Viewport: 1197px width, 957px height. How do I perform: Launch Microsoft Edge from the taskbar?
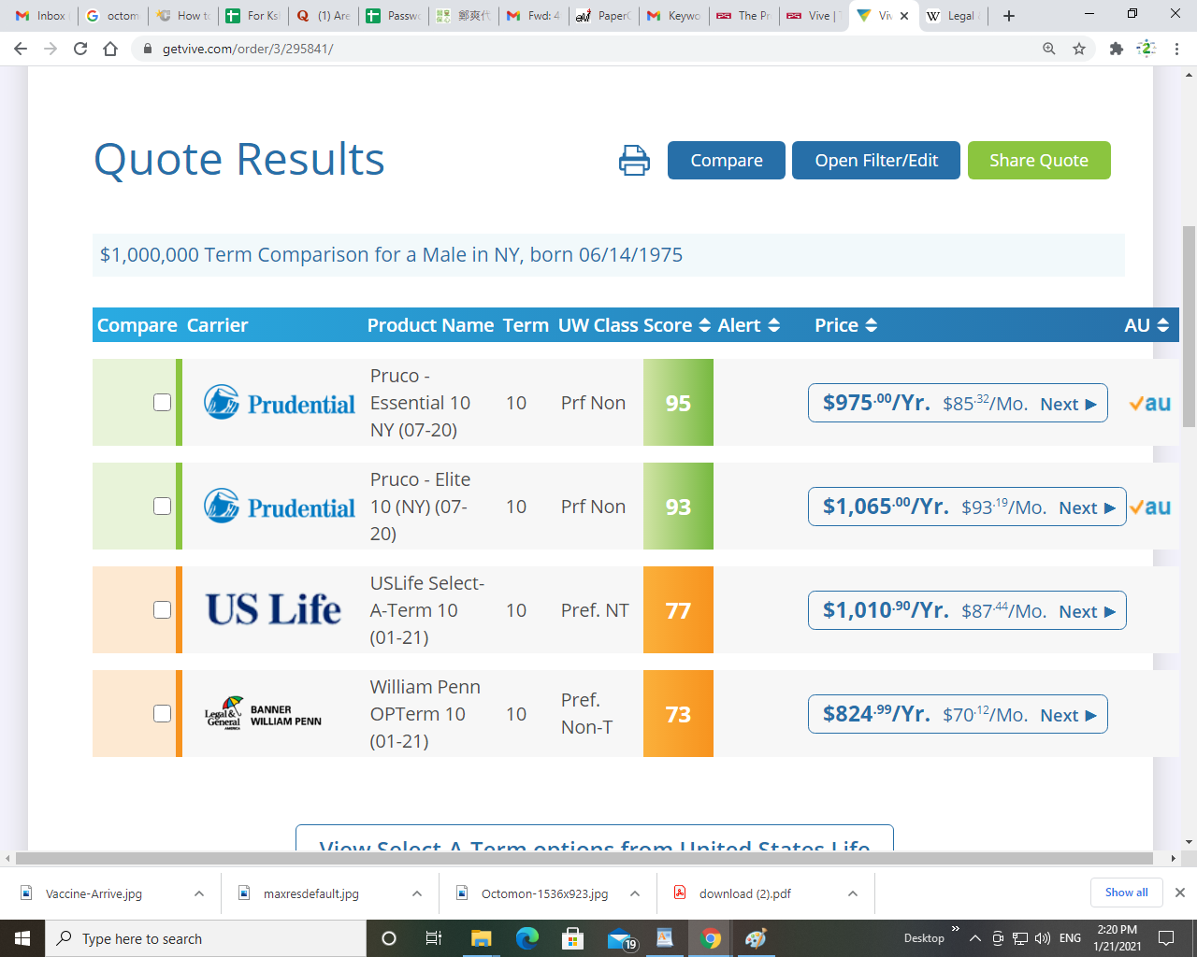(526, 938)
